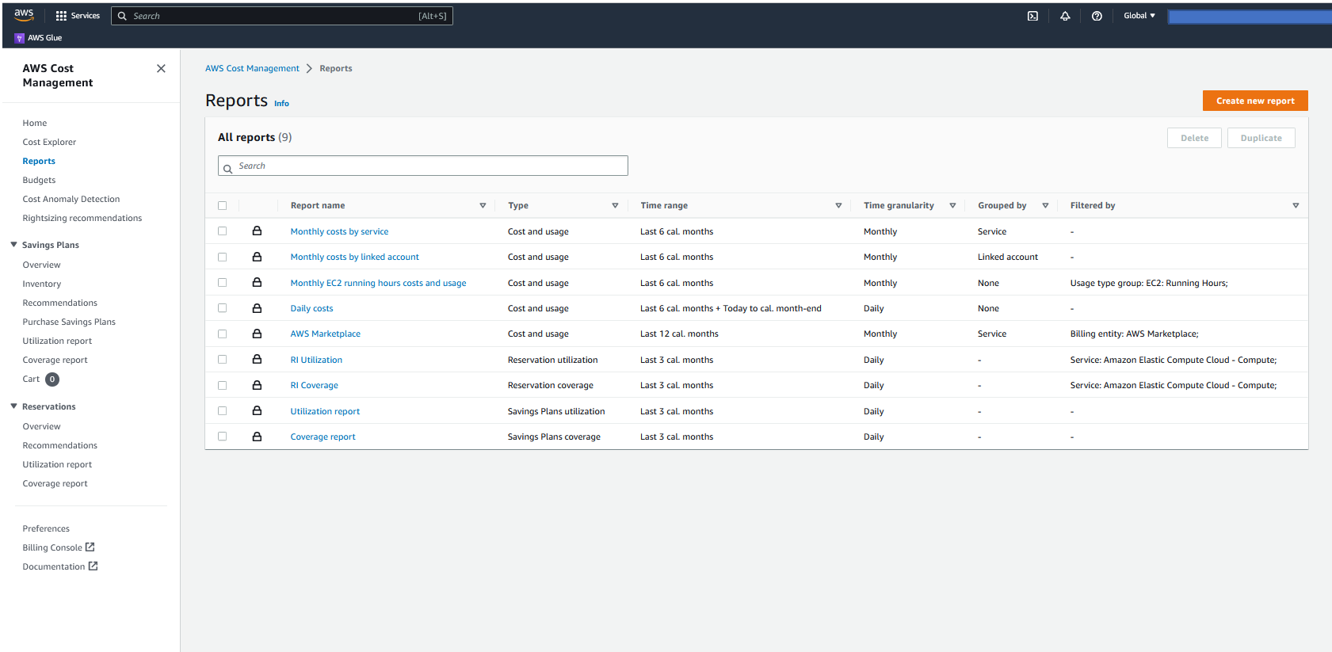
Task: Click lock icon for RI Coverage row
Action: click(x=257, y=385)
